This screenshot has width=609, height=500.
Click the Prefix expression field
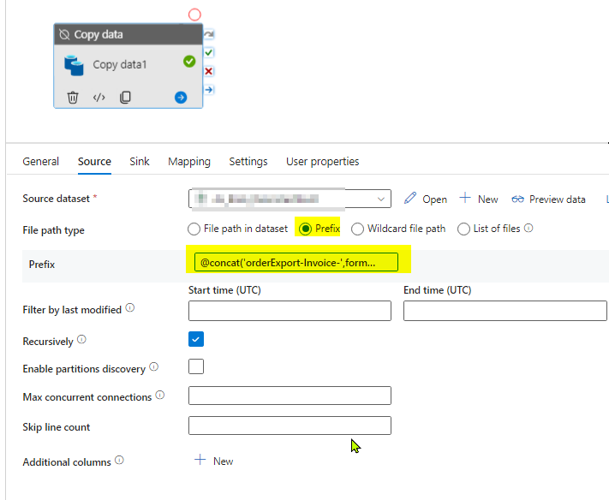pyautogui.click(x=296, y=262)
